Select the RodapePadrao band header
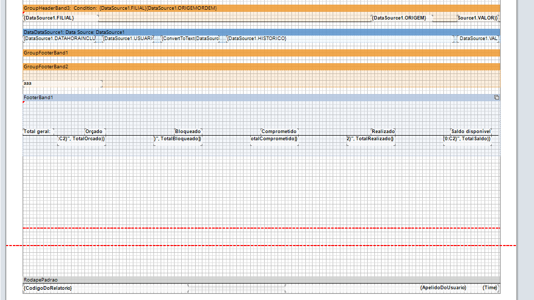 262,280
